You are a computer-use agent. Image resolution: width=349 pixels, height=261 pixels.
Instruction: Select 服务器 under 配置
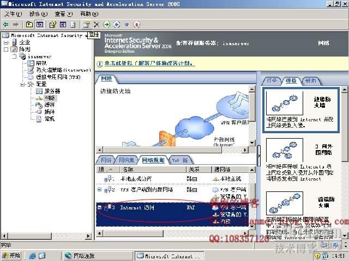[52, 91]
